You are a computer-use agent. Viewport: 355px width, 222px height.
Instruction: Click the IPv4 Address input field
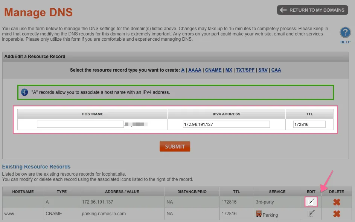[226, 124]
